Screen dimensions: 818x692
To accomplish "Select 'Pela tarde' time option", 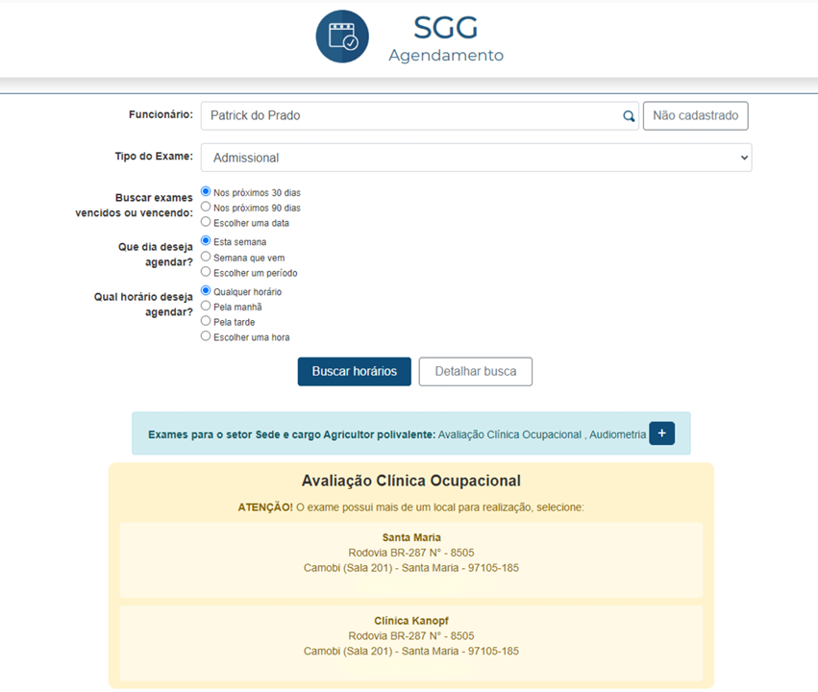I will [x=206, y=321].
